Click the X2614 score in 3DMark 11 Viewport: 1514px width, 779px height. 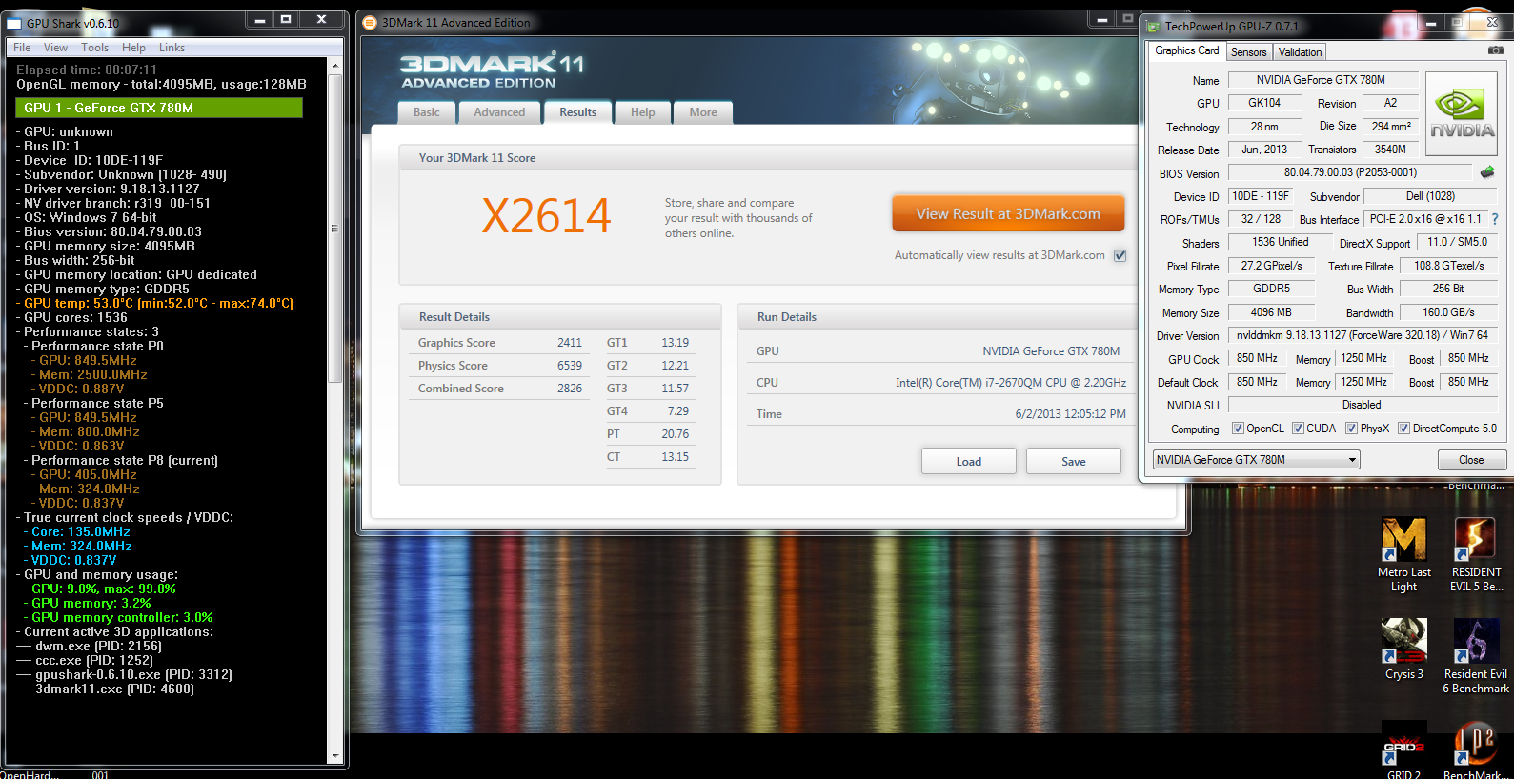coord(546,216)
